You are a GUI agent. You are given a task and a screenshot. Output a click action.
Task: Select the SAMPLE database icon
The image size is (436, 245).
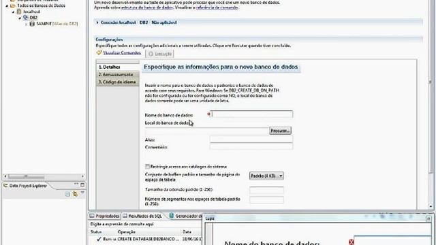(x=32, y=24)
